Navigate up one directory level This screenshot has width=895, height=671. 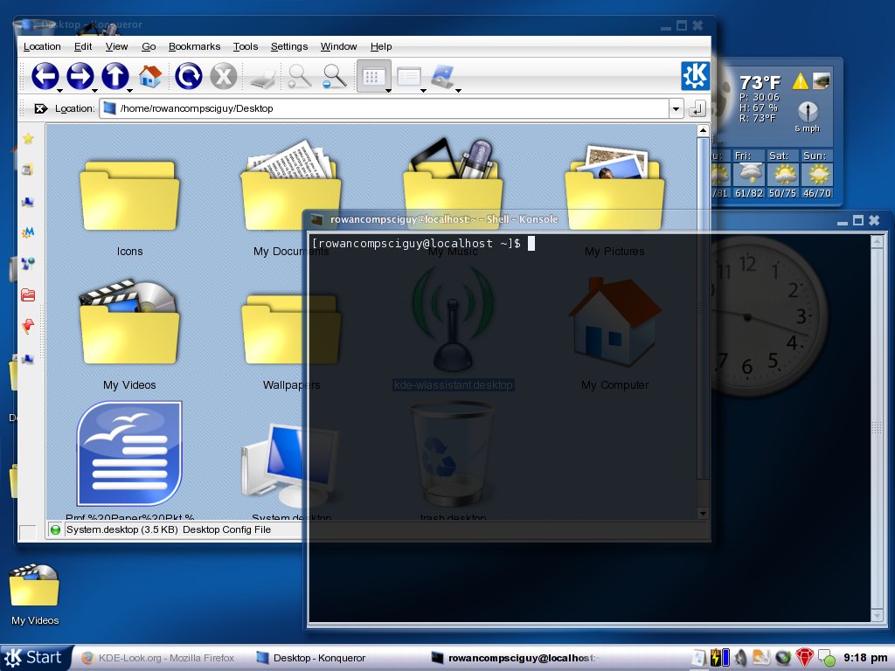tap(114, 75)
